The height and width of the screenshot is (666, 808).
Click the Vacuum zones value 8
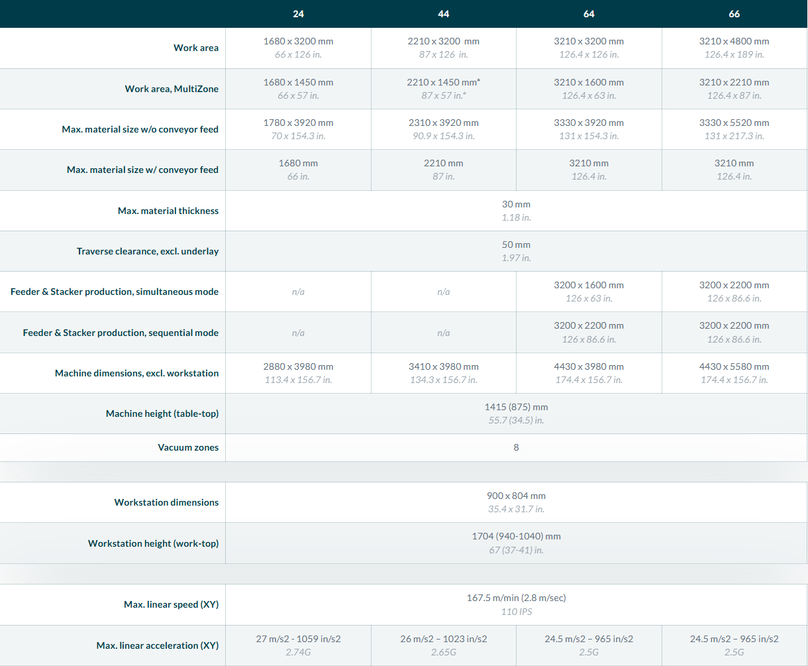[x=516, y=447]
